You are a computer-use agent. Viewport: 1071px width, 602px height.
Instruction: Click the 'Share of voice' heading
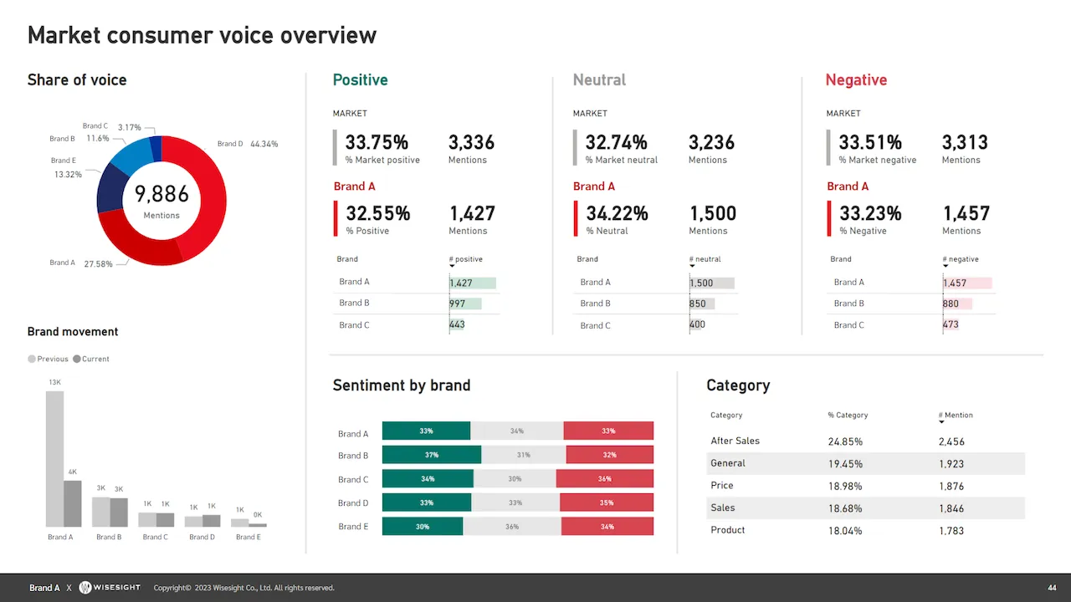[77, 80]
